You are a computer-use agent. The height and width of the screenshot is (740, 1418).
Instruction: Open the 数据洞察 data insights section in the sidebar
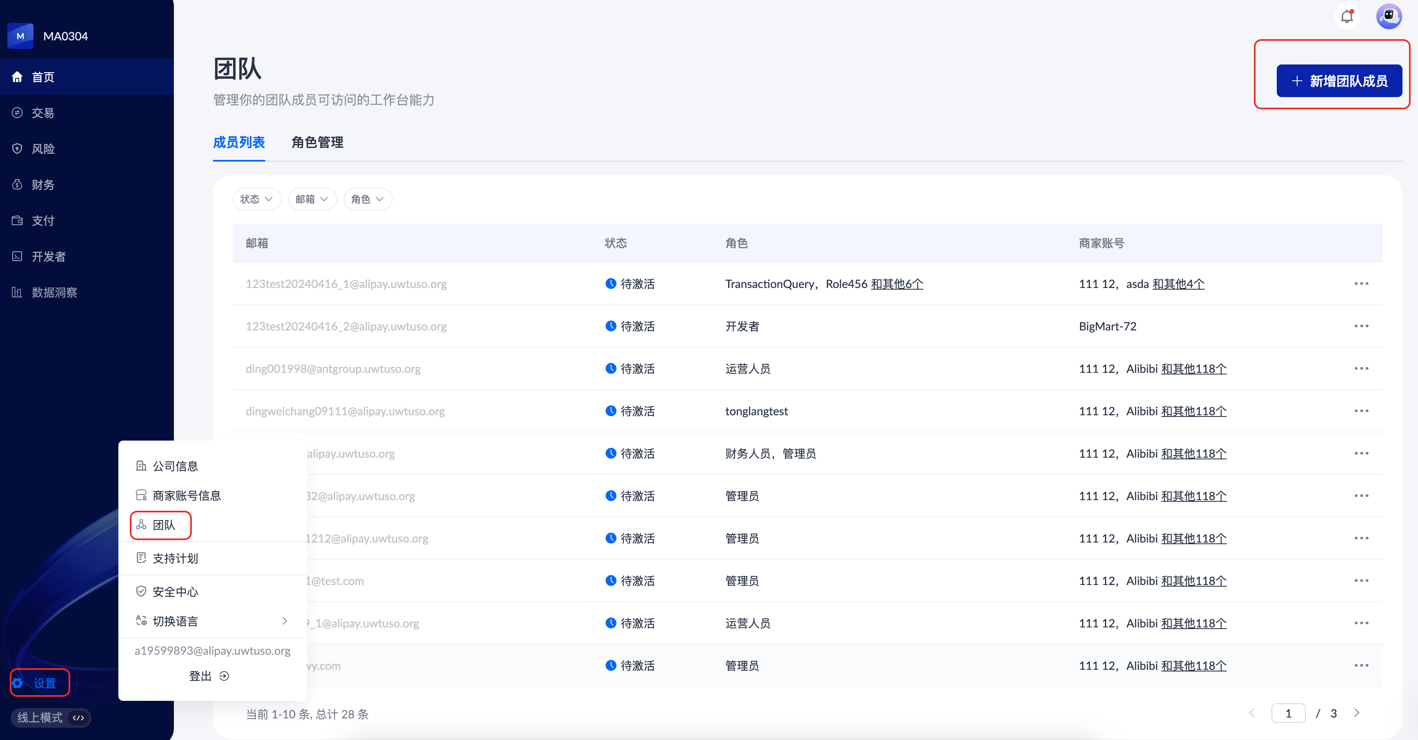point(54,292)
